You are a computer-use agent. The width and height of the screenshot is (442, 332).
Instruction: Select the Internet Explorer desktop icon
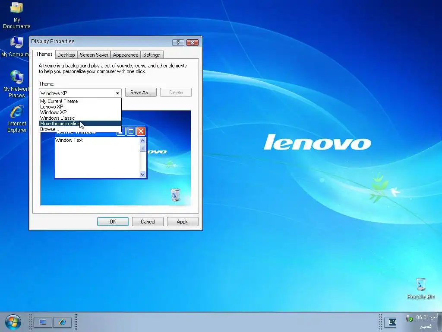17,118
